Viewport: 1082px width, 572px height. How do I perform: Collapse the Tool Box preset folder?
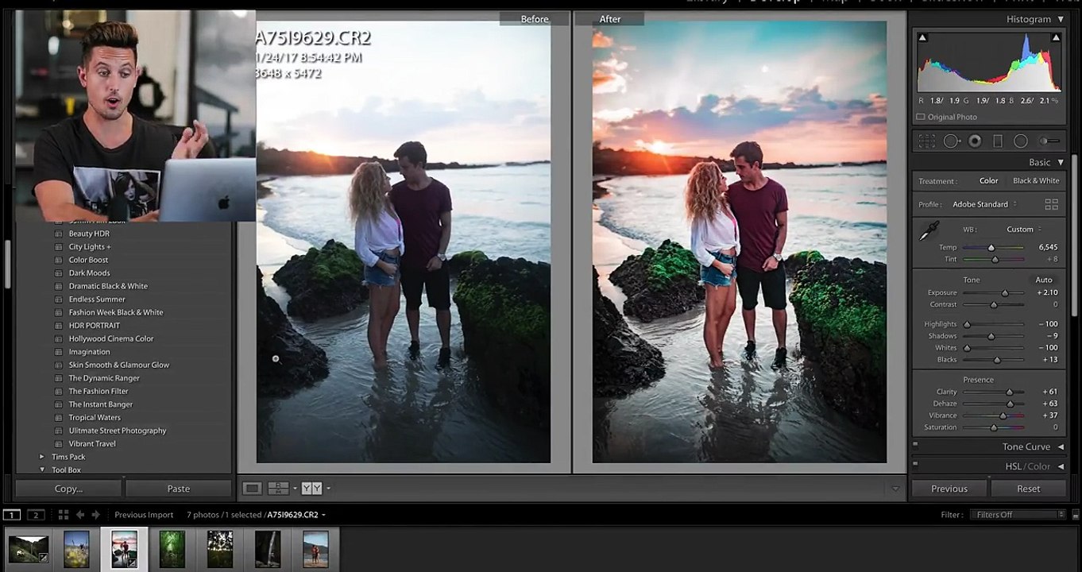(x=42, y=470)
